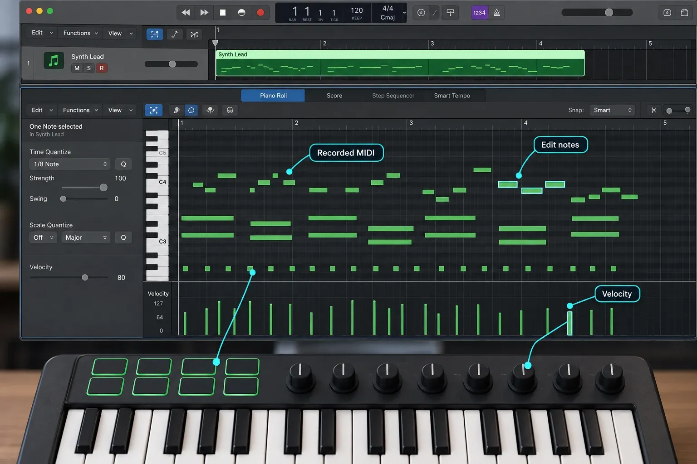Select the Synth Lead green instrument icon
Screen dimensions: 697x464
(x=54, y=61)
